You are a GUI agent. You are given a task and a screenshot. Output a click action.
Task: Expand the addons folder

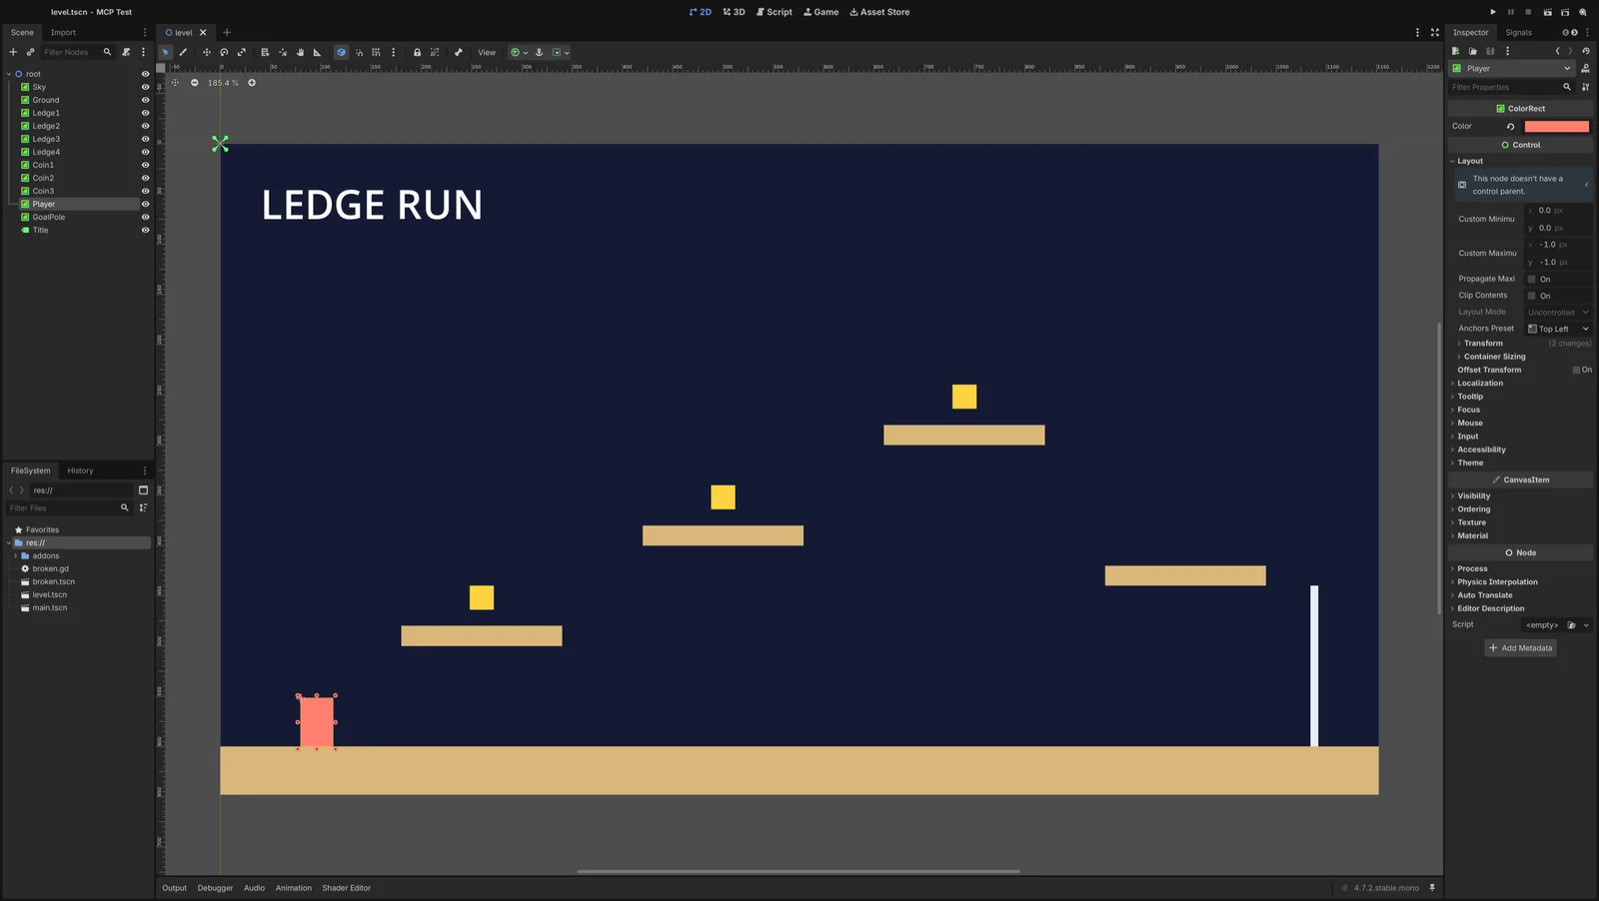(x=15, y=555)
